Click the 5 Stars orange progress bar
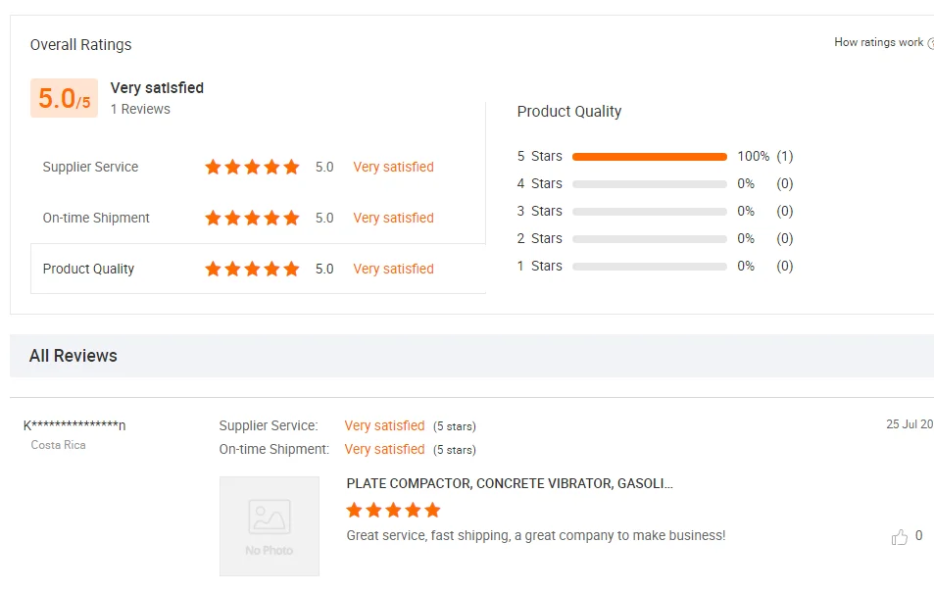 pos(649,157)
